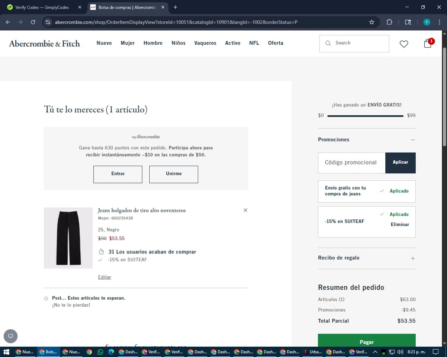
Task: Open WhatsApp from taskbar
Action: 100,352
